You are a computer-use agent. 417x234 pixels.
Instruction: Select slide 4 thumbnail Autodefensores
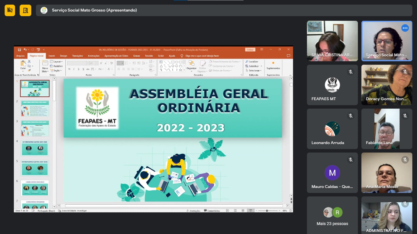click(x=35, y=148)
